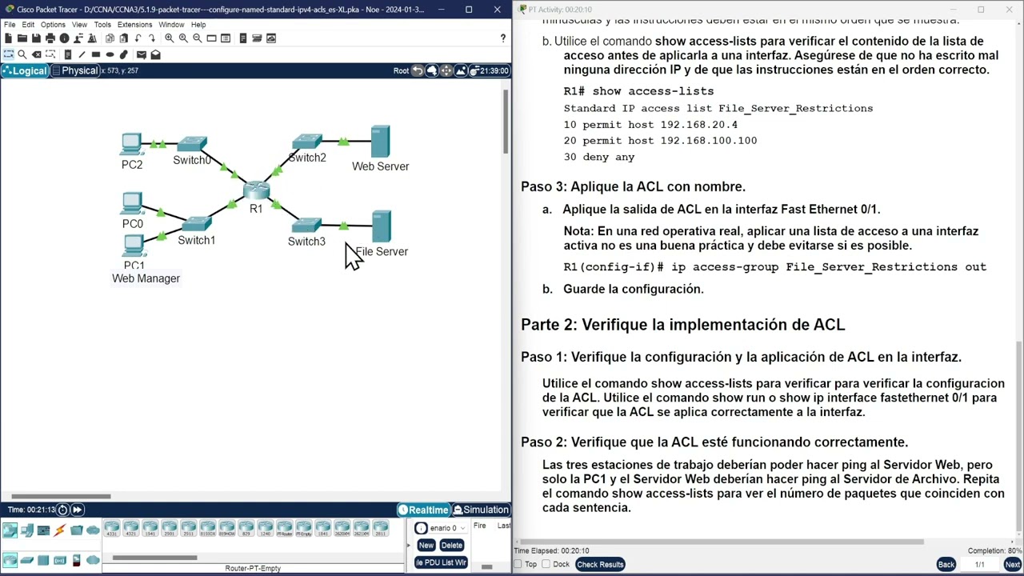Click the device list horizontal scrollbar
Image resolution: width=1024 pixels, height=576 pixels.
(x=154, y=558)
